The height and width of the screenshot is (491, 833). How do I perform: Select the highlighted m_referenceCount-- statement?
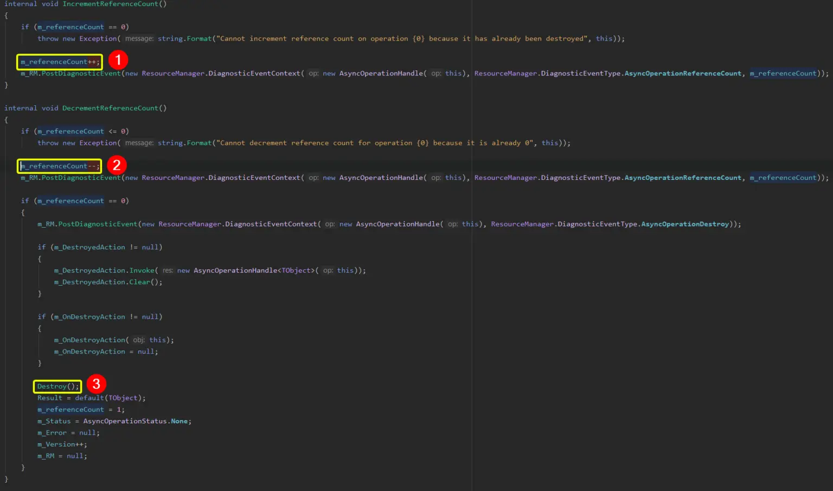click(59, 166)
